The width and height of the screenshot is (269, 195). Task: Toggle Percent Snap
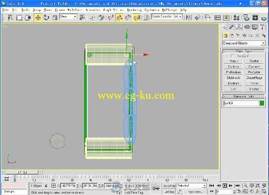[128, 17]
